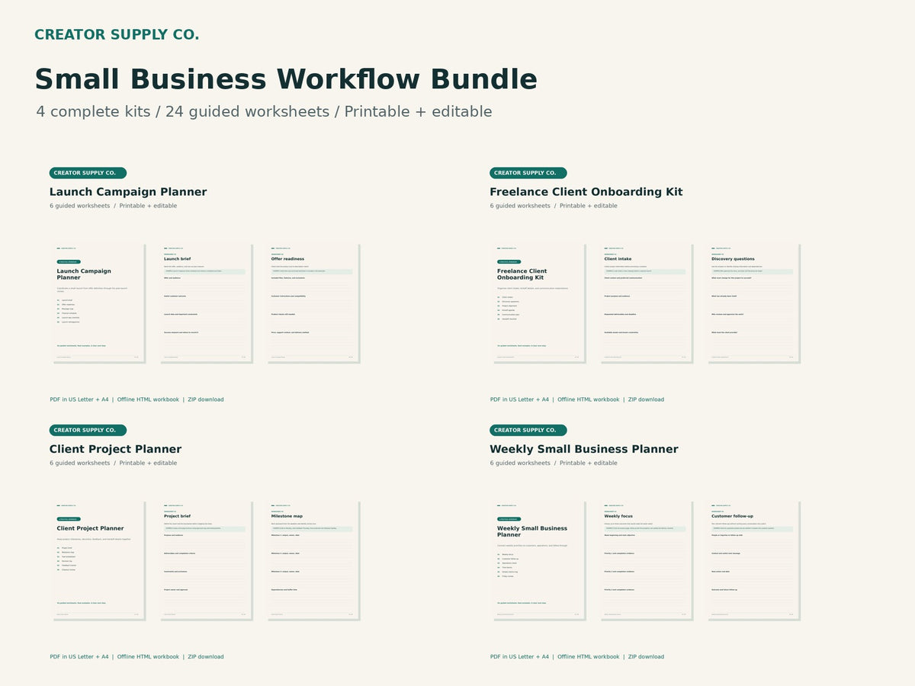Image resolution: width=915 pixels, height=686 pixels.
Task: Click 'ZIP download' below Launch Campaign thumbnails
Action: tap(206, 399)
